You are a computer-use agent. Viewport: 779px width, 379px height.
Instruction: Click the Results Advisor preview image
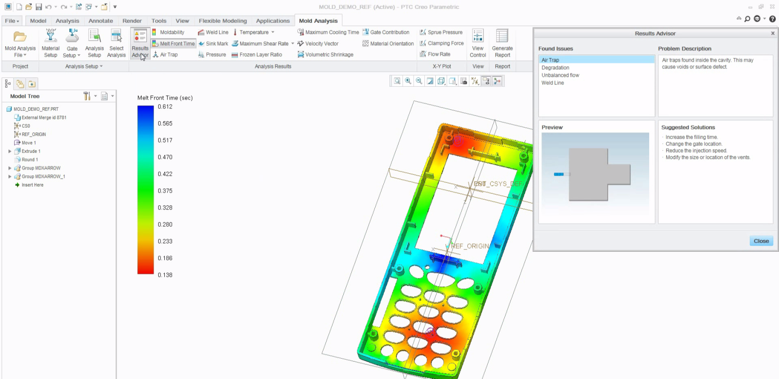595,174
